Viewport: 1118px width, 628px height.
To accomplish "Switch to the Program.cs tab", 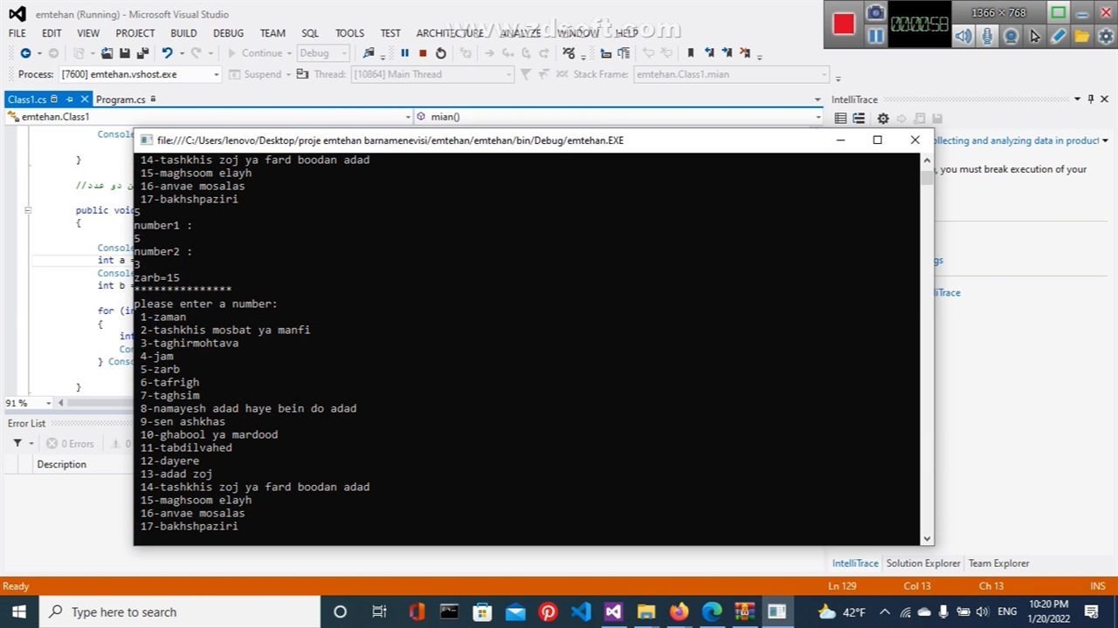I will pos(121,99).
